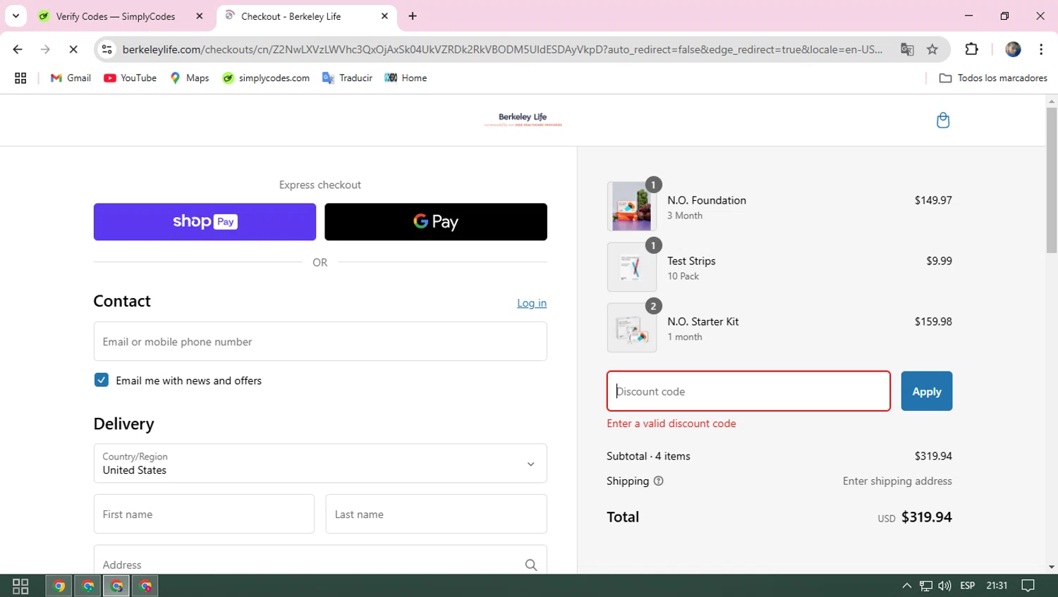The height and width of the screenshot is (597, 1058).
Task: Pay with Shop Pay express button
Action: pyautogui.click(x=205, y=222)
